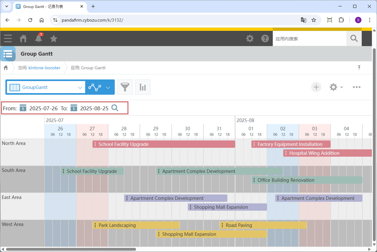The image size is (377, 252).
Task: Open the help question mark icon
Action: coord(265,38)
